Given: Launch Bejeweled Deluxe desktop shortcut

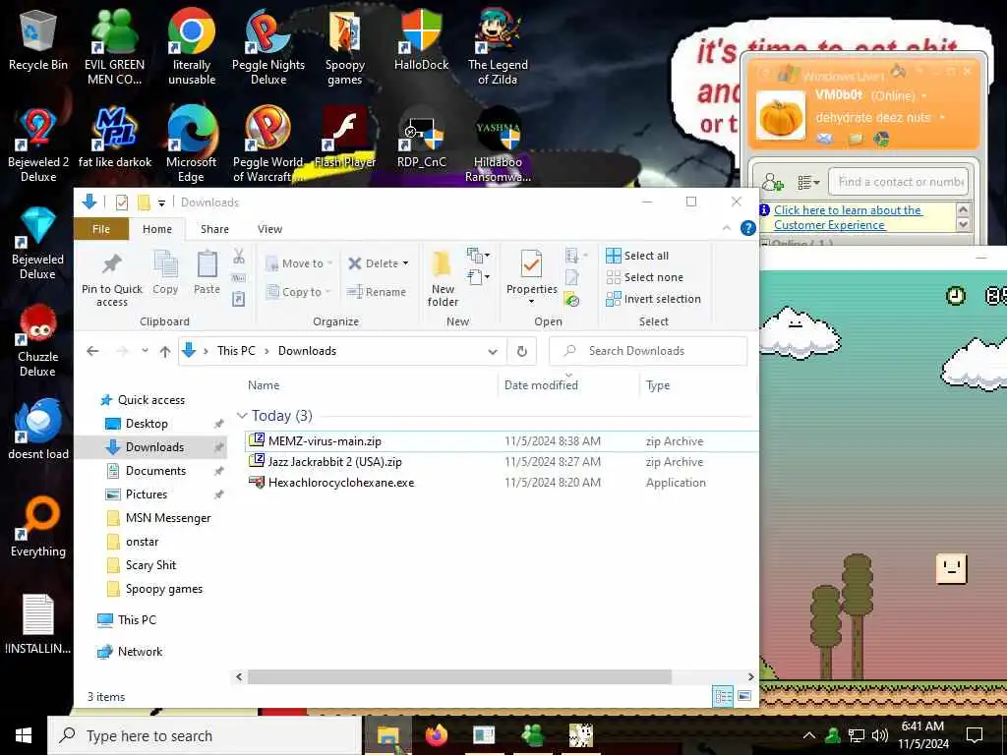Looking at the screenshot, I should pyautogui.click(x=38, y=243).
